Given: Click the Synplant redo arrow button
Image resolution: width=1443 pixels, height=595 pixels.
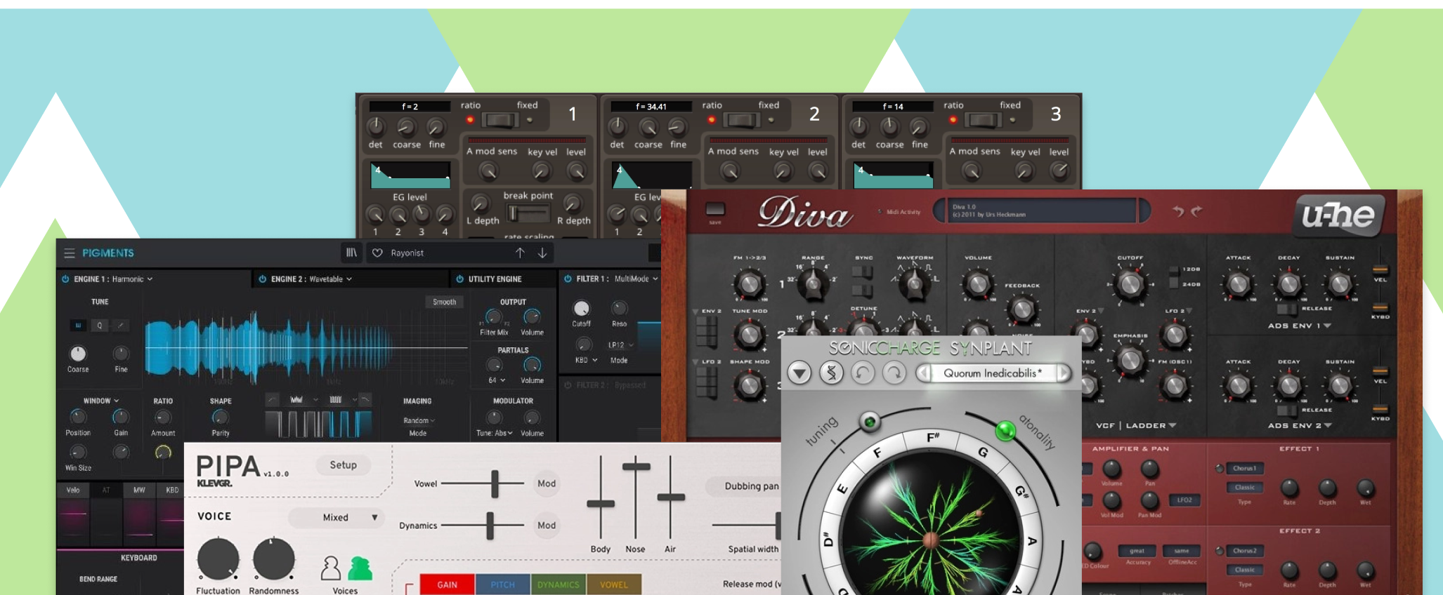Looking at the screenshot, I should pyautogui.click(x=894, y=373).
